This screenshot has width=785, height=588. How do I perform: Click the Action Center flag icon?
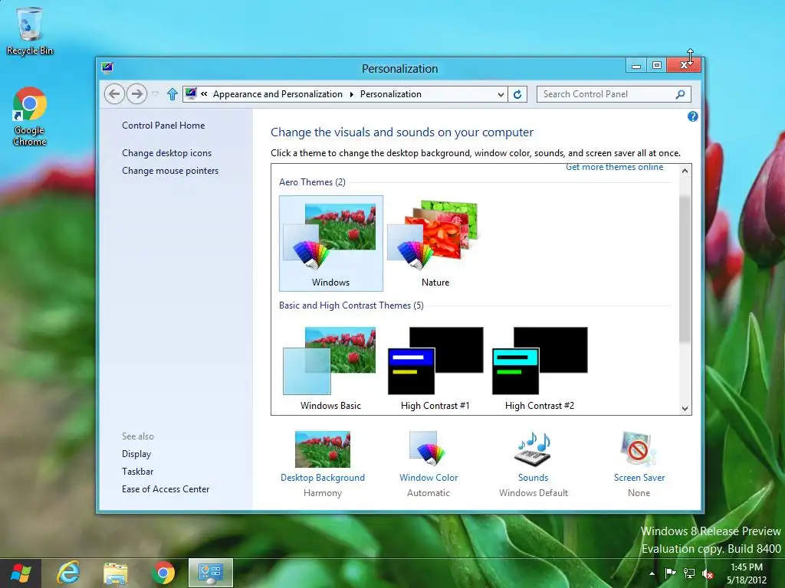pyautogui.click(x=670, y=573)
